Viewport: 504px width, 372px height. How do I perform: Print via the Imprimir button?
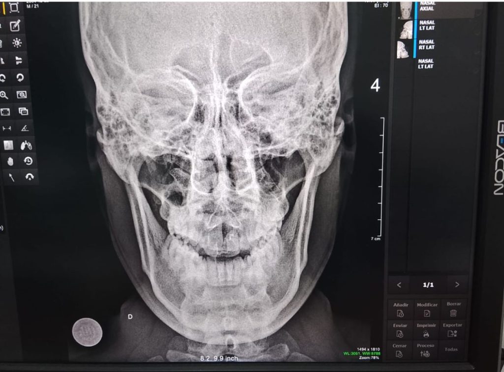click(x=426, y=330)
